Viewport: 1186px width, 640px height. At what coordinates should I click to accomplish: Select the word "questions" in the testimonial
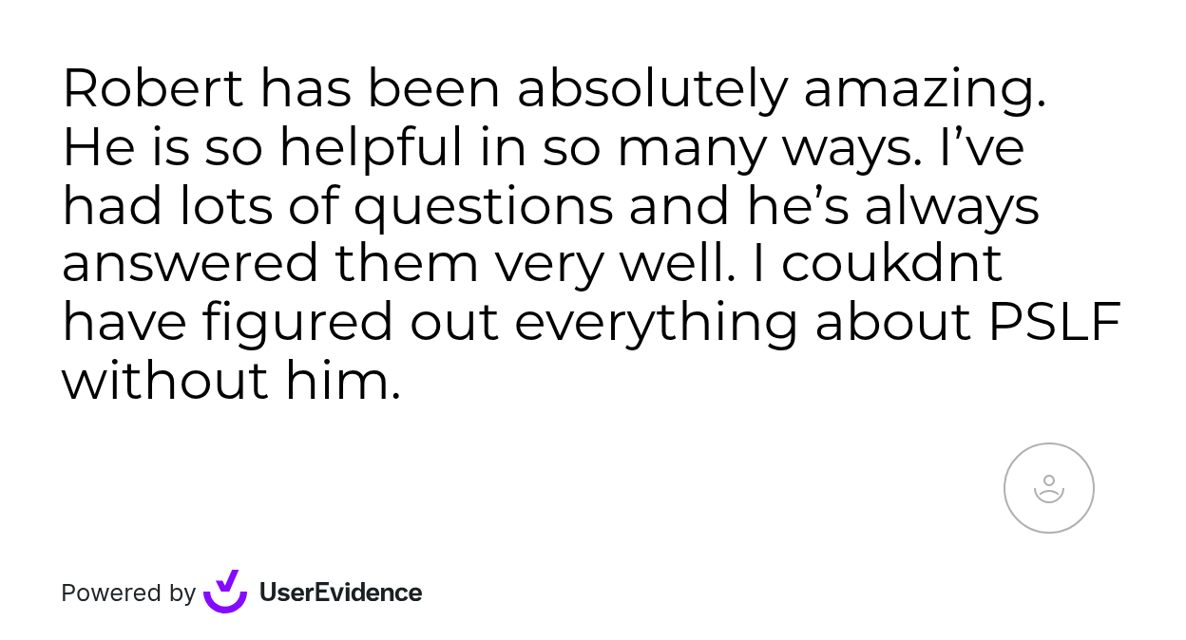[x=483, y=206]
